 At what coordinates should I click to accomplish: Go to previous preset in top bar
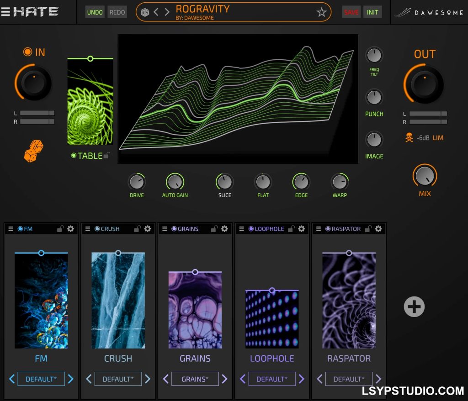pos(156,12)
